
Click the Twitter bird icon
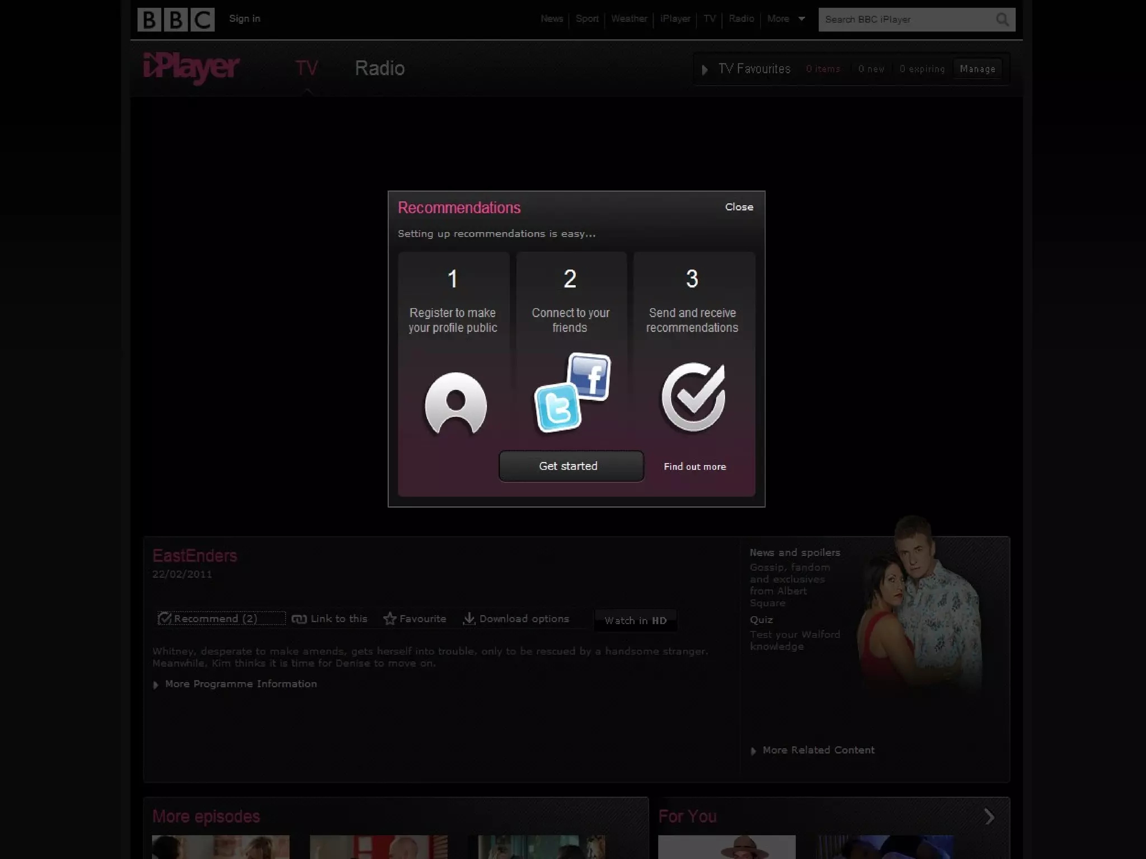point(557,408)
